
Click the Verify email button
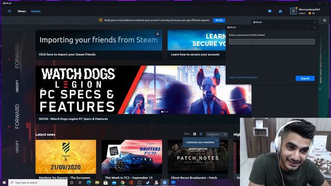pyautogui.click(x=219, y=20)
